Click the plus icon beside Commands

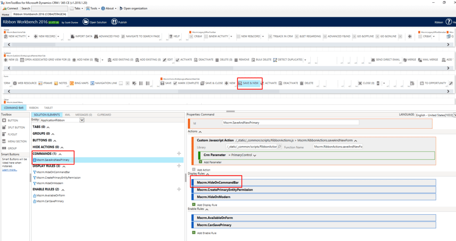tap(179, 153)
